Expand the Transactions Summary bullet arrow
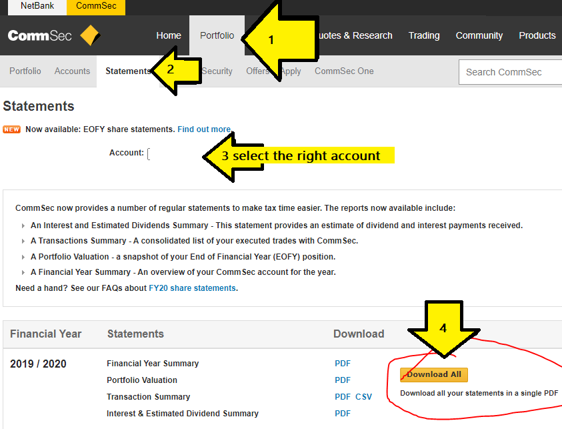Screen dimensions: 562x429 pos(23,241)
